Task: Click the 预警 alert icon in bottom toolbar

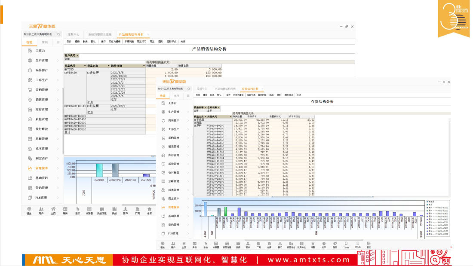Action: pyautogui.click(x=313, y=245)
